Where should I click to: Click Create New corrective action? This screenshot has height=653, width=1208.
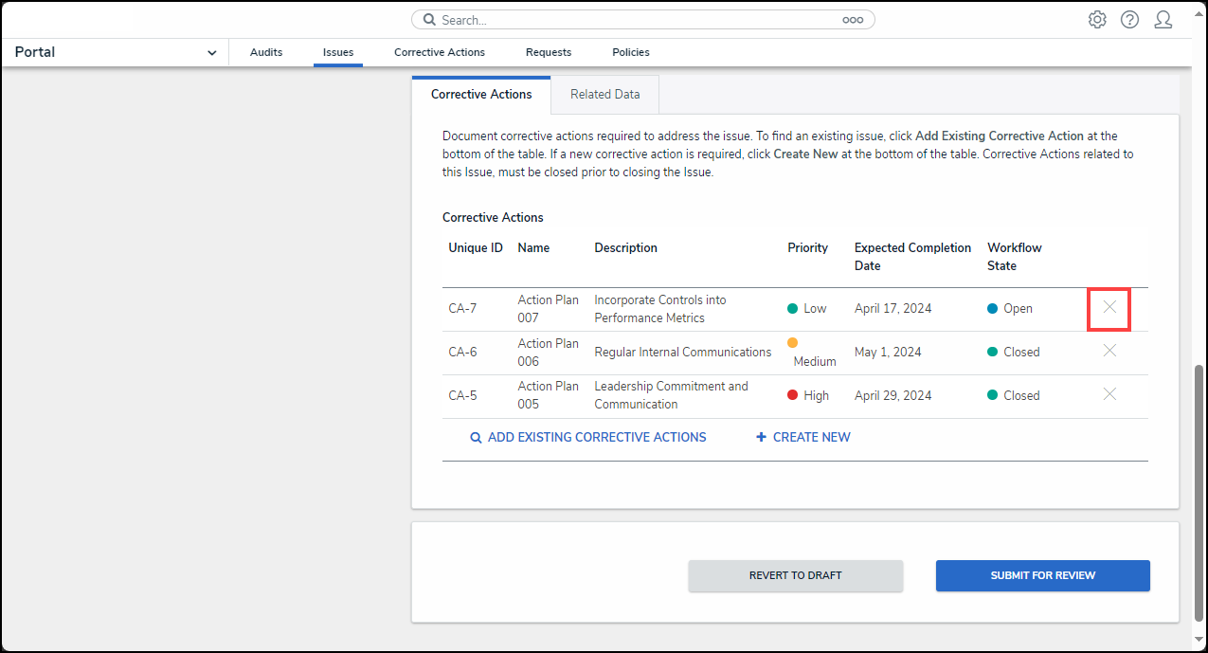(x=803, y=438)
